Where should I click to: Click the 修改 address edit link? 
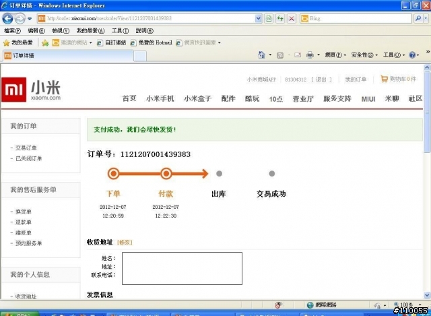click(x=125, y=243)
